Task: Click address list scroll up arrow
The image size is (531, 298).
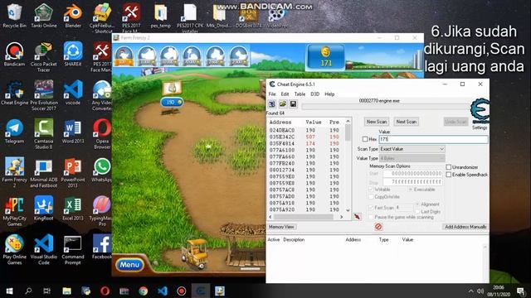Action: 348,121
